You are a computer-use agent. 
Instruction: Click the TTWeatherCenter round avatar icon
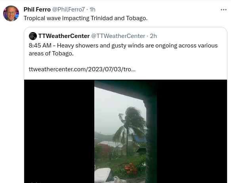point(33,36)
